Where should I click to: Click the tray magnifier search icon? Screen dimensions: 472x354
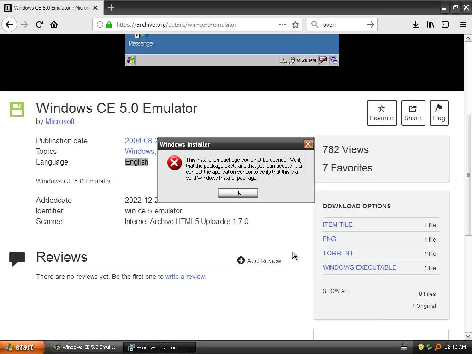click(438, 347)
